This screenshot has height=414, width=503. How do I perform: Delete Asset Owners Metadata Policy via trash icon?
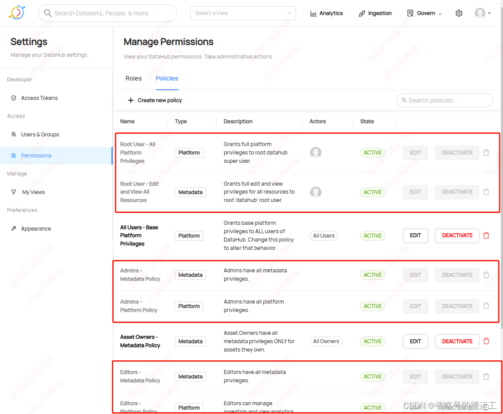486,341
